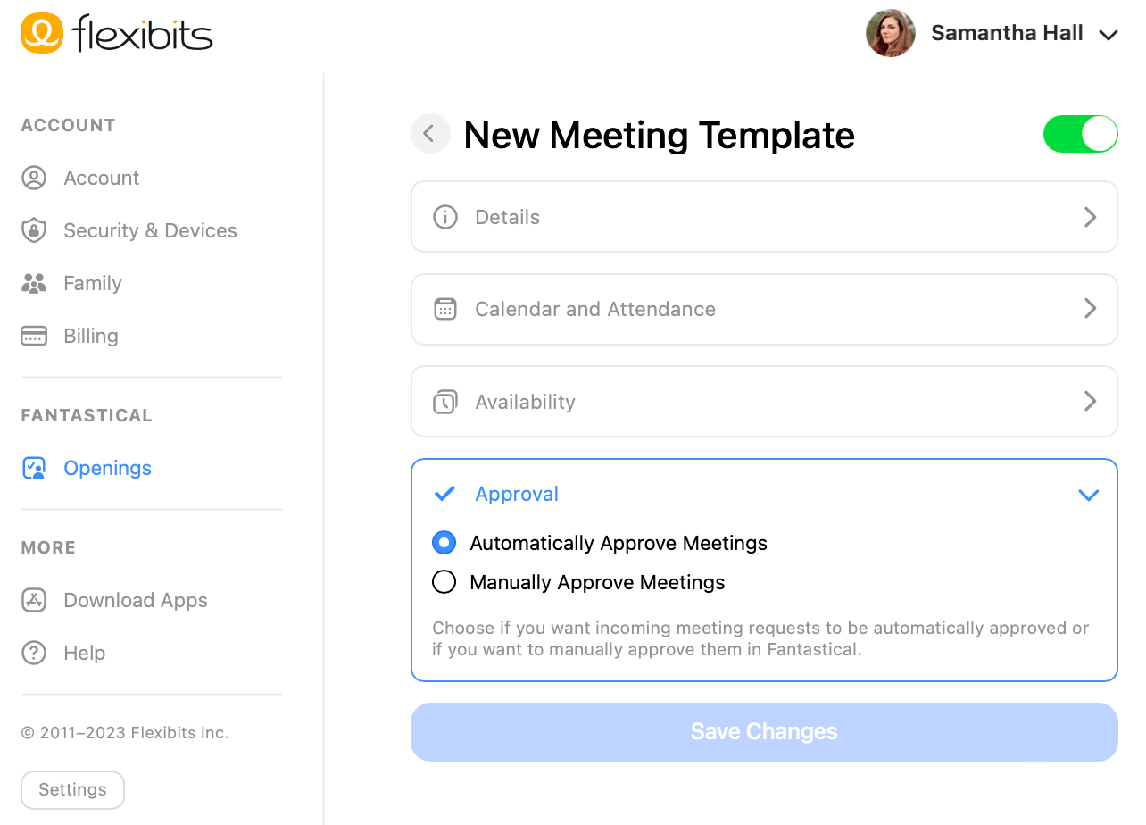The height and width of the screenshot is (825, 1146).
Task: Open the user menu dropdown arrow
Action: point(1109,36)
